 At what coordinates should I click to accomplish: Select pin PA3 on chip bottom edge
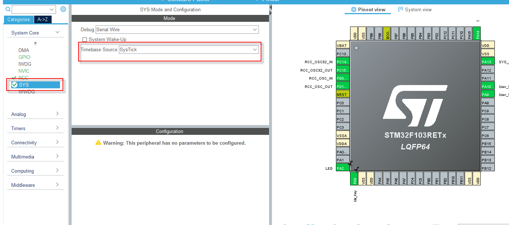pyautogui.click(x=355, y=178)
